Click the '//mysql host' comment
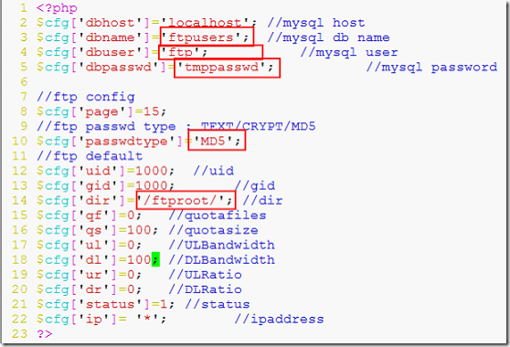This screenshot has height=347, width=510. click(316, 23)
